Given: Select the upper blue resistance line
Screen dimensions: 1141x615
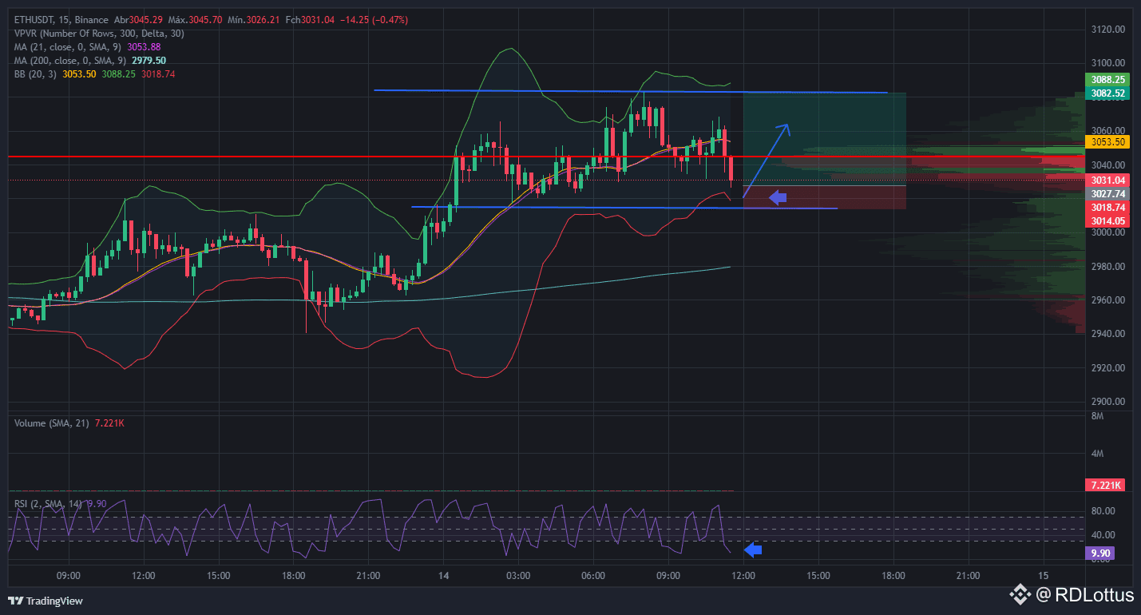Looking at the screenshot, I should point(631,91).
